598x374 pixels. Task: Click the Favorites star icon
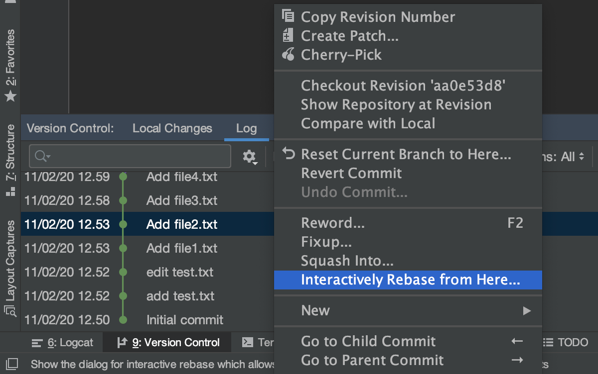pos(10,96)
